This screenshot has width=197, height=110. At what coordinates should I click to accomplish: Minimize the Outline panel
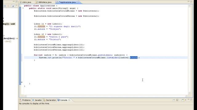tap(14, 2)
